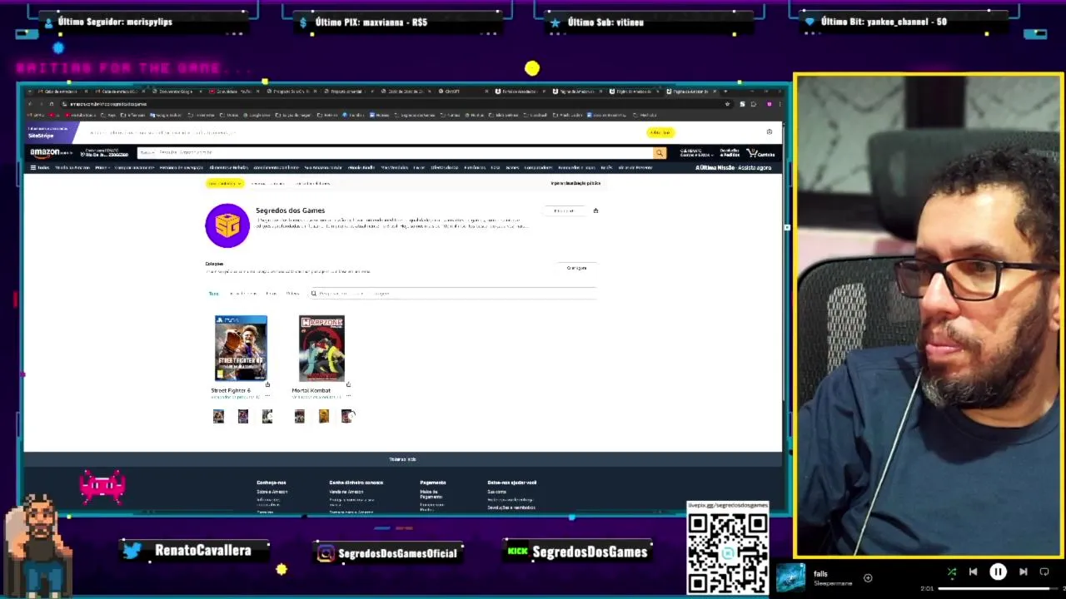Image resolution: width=1066 pixels, height=599 pixels.
Task: Open the delivery location selector
Action: [x=106, y=153]
